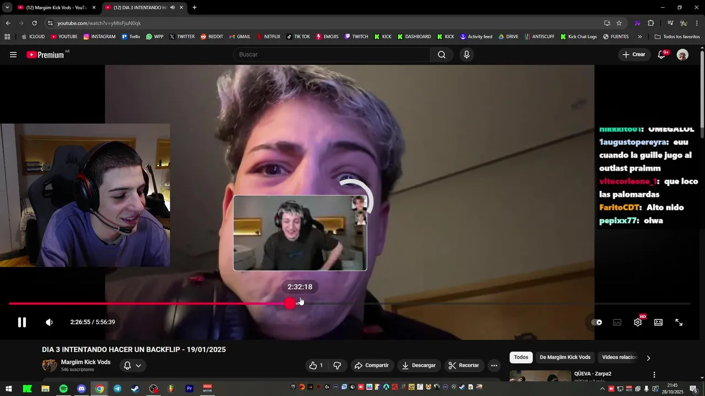Open the account avatar menu

click(x=682, y=54)
